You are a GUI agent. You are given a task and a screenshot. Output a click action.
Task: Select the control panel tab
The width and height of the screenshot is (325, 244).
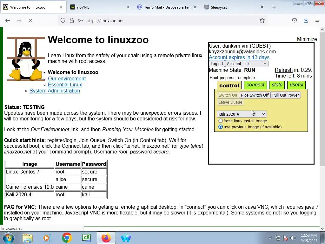click(229, 85)
